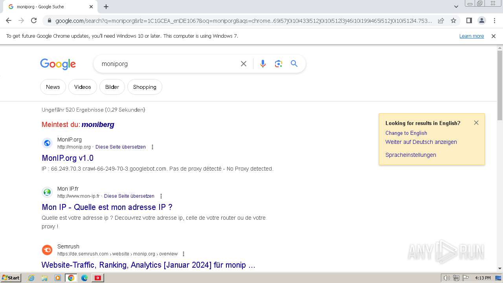Viewport: 503px width, 283px height.
Task: Open Semrush Website-Traffic result
Action: 149,265
